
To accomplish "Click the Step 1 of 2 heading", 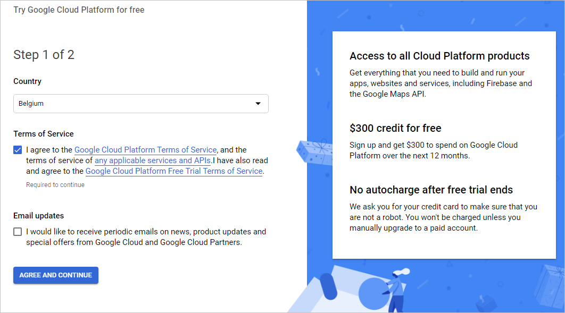I will (x=44, y=55).
